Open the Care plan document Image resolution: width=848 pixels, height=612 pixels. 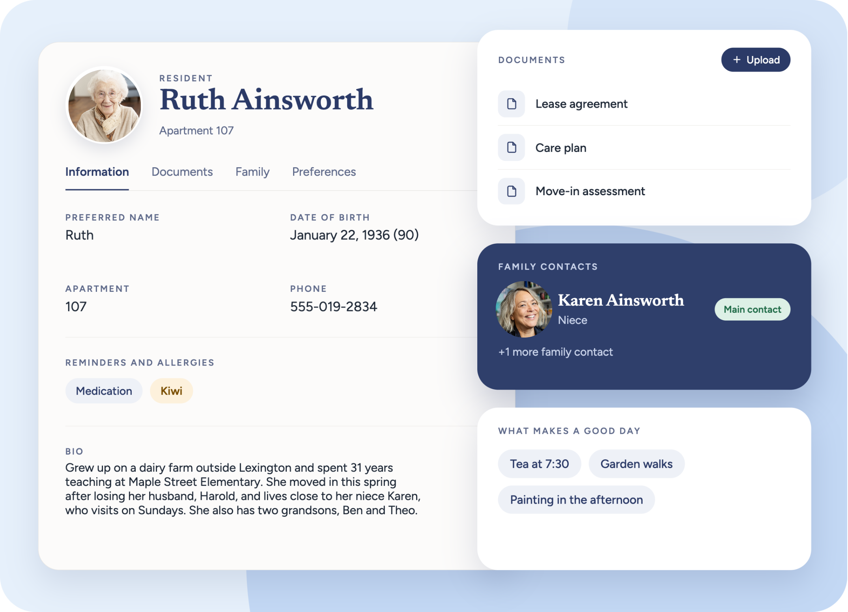tap(644, 148)
